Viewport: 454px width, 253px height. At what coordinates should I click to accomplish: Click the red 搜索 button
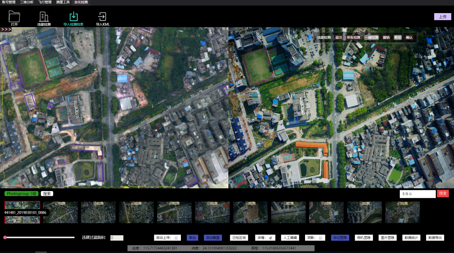(x=443, y=194)
